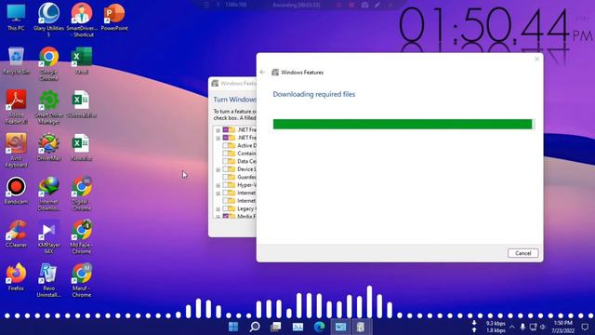Screen dimensions: 595x335
Task: Click the camera icon in the recording bar
Action: 364,5
